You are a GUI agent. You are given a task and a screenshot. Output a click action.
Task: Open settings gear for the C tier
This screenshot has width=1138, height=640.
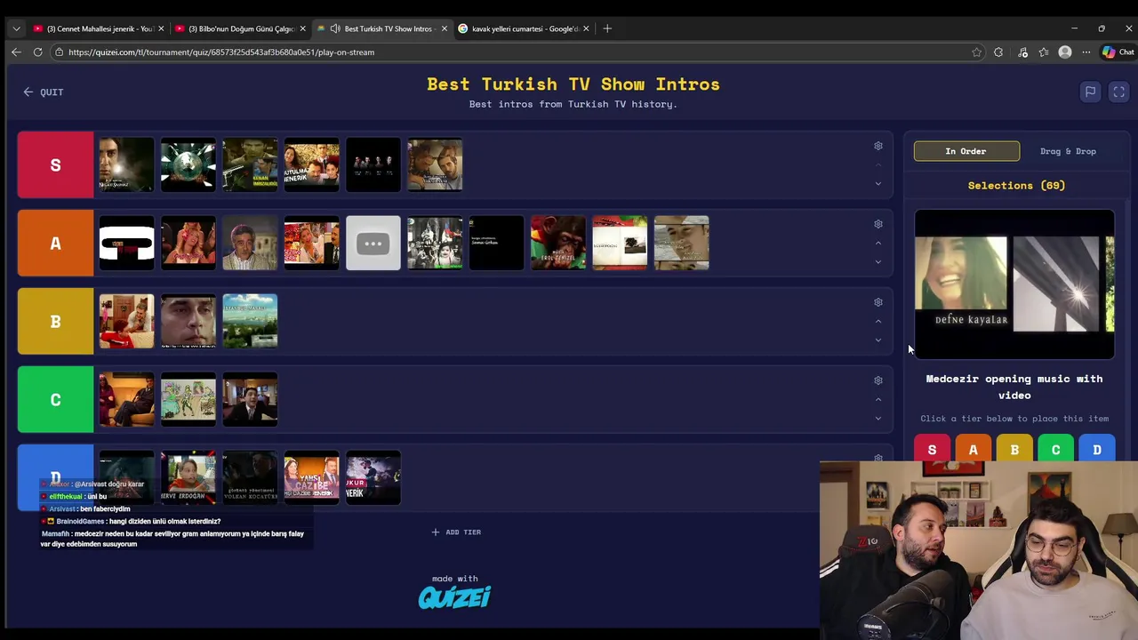[878, 380]
